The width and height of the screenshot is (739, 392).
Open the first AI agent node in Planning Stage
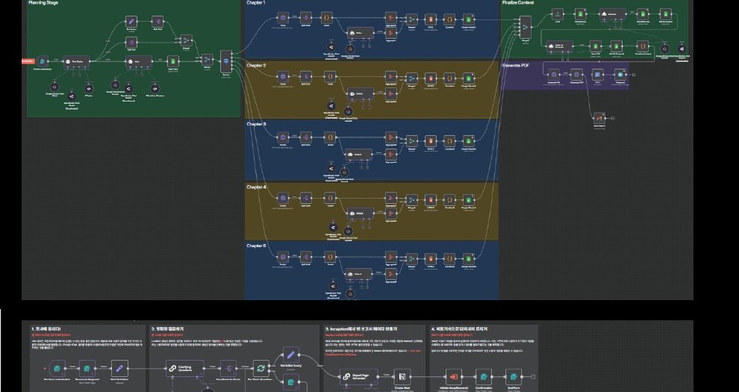(76, 61)
